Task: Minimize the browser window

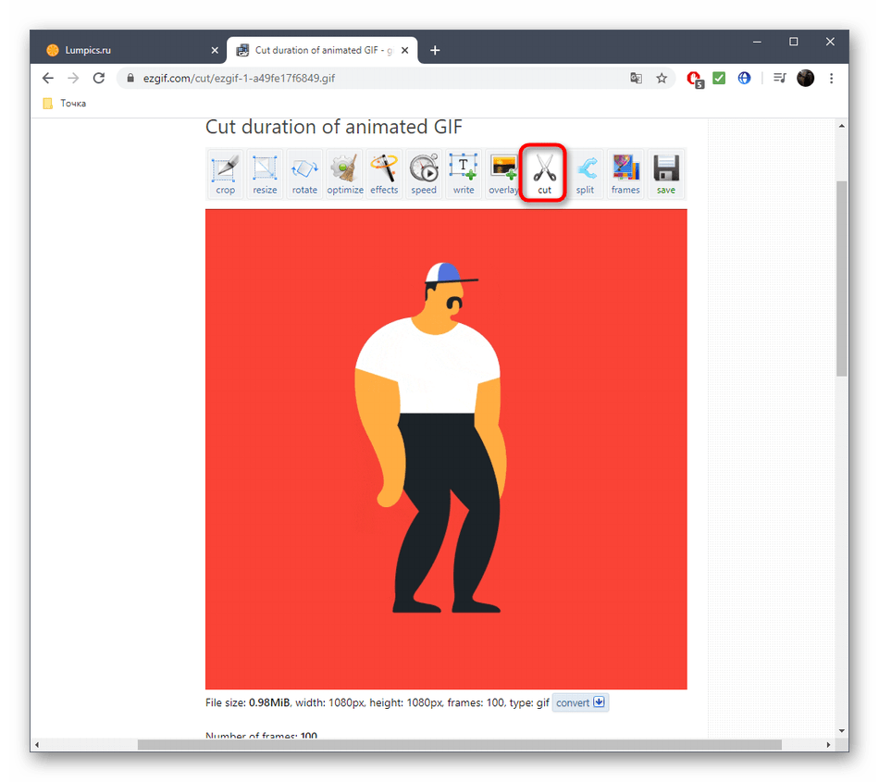Action: click(757, 42)
